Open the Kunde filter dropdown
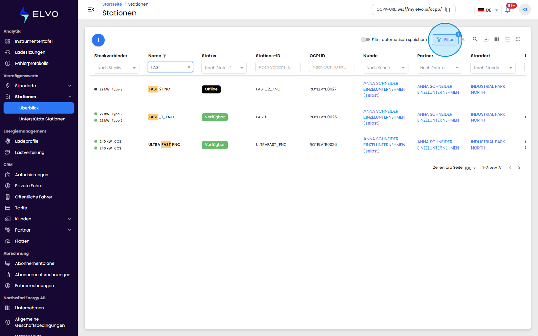 coord(385,68)
